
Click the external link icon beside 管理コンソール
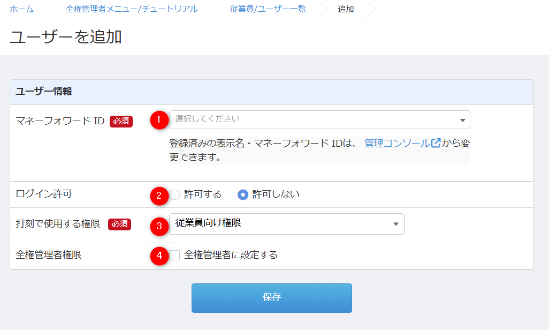tap(436, 144)
